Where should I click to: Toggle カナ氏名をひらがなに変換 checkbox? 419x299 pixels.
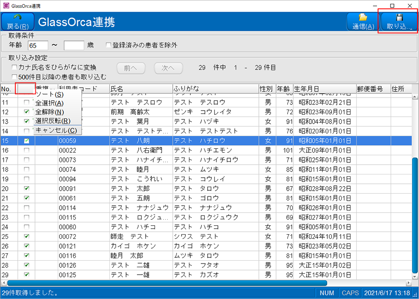click(x=14, y=68)
